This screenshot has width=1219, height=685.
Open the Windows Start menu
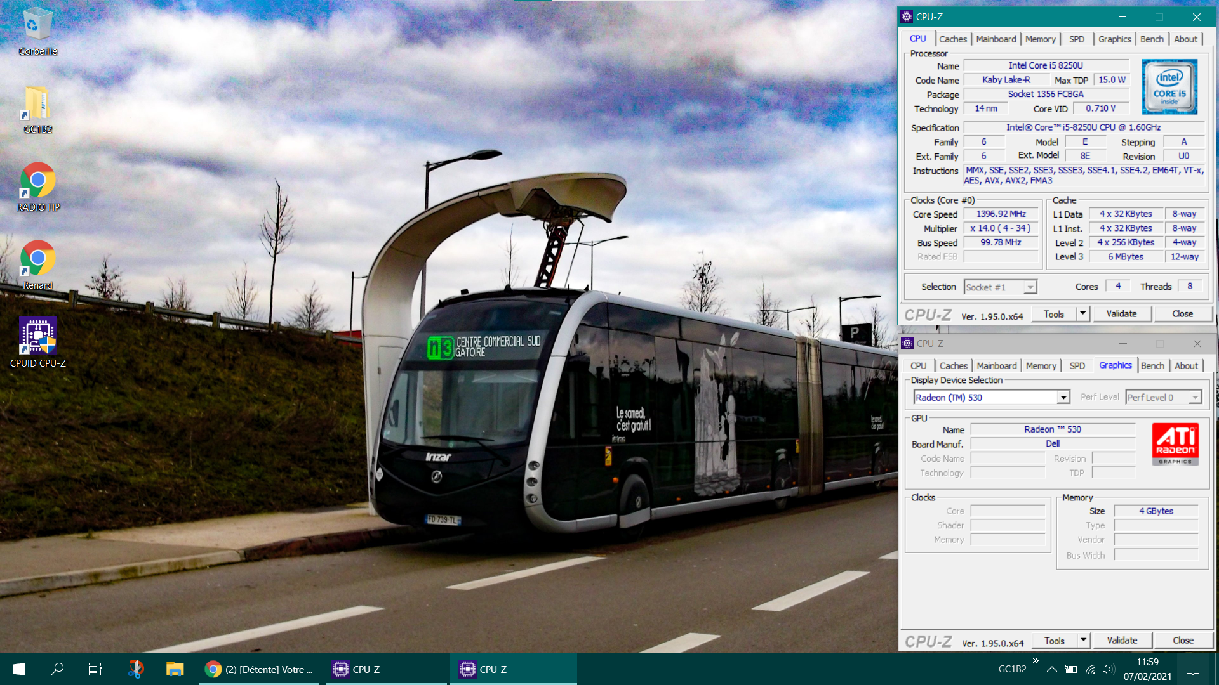19,669
